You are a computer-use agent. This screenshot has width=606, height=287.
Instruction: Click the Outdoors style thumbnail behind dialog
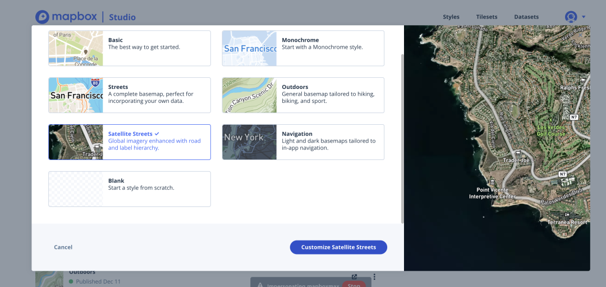tap(49, 279)
